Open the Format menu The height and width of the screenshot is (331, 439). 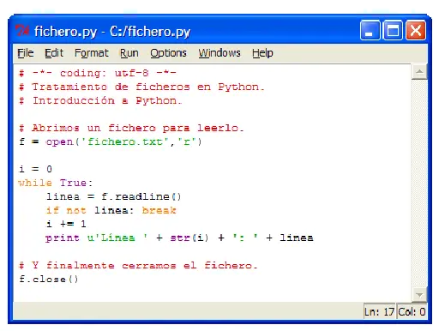[92, 53]
